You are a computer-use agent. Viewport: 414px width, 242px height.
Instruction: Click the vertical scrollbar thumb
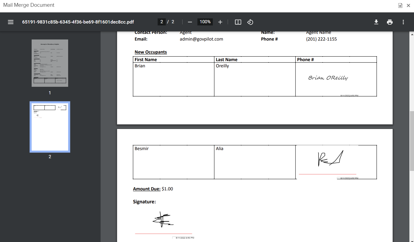tap(412, 141)
